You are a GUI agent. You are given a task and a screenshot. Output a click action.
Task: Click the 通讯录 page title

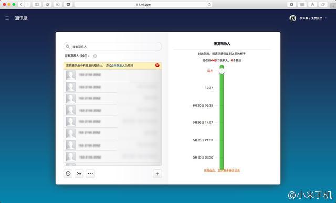point(21,18)
